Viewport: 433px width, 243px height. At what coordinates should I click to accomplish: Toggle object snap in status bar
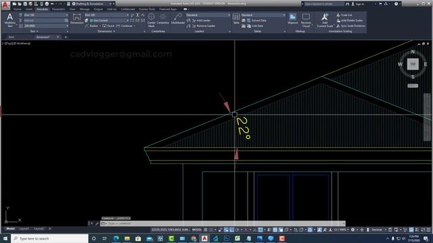point(260,230)
